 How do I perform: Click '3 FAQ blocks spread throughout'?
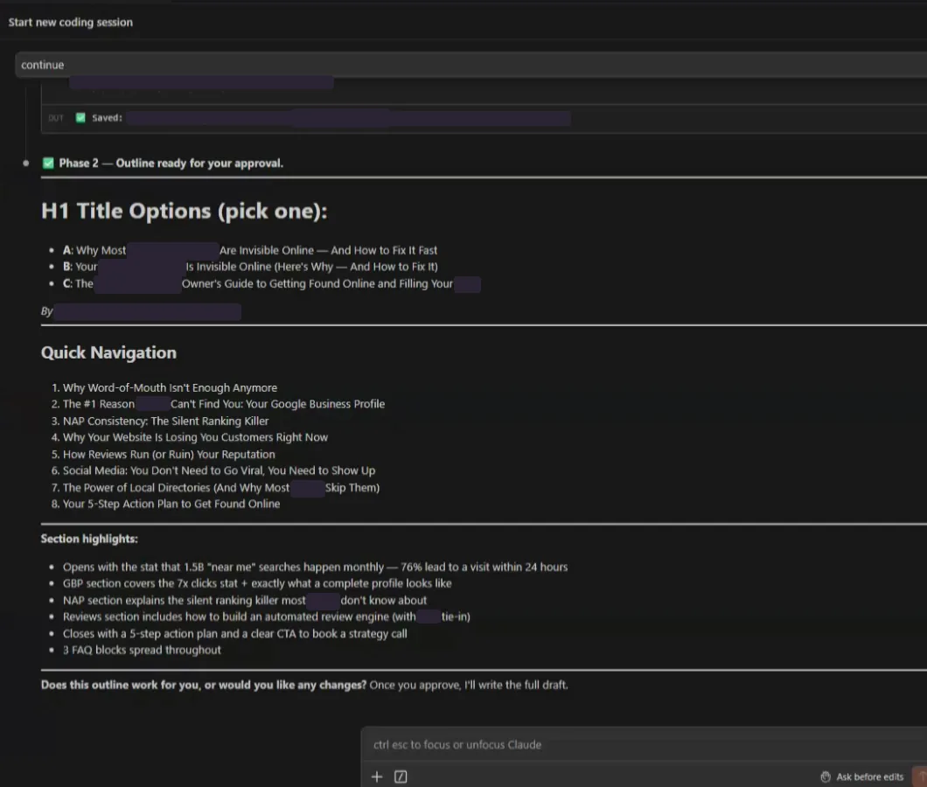click(x=142, y=650)
